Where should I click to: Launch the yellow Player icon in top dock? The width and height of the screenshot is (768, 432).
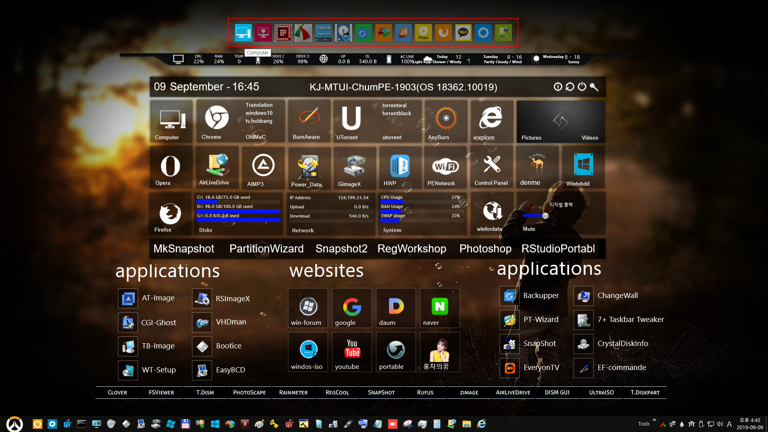(423, 32)
